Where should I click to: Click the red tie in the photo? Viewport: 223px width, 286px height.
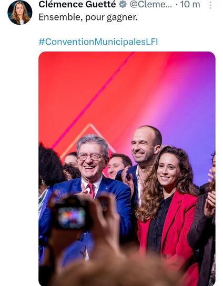click(x=91, y=191)
